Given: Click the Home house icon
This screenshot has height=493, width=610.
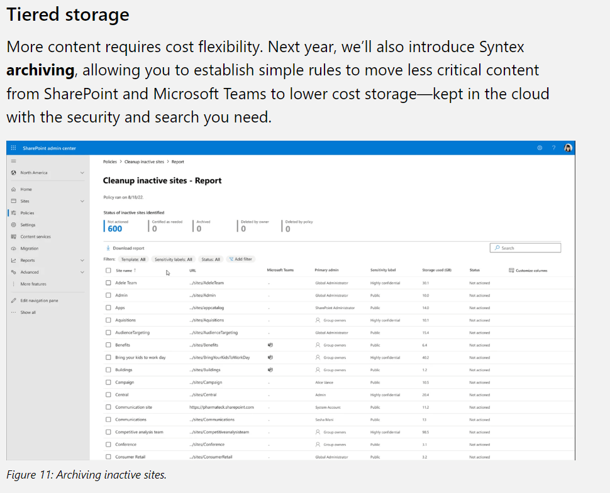Looking at the screenshot, I should coord(14,189).
